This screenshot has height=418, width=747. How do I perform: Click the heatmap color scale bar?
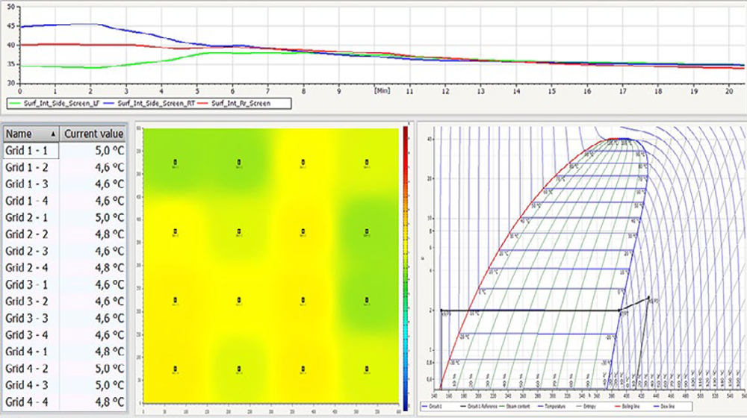pos(406,268)
